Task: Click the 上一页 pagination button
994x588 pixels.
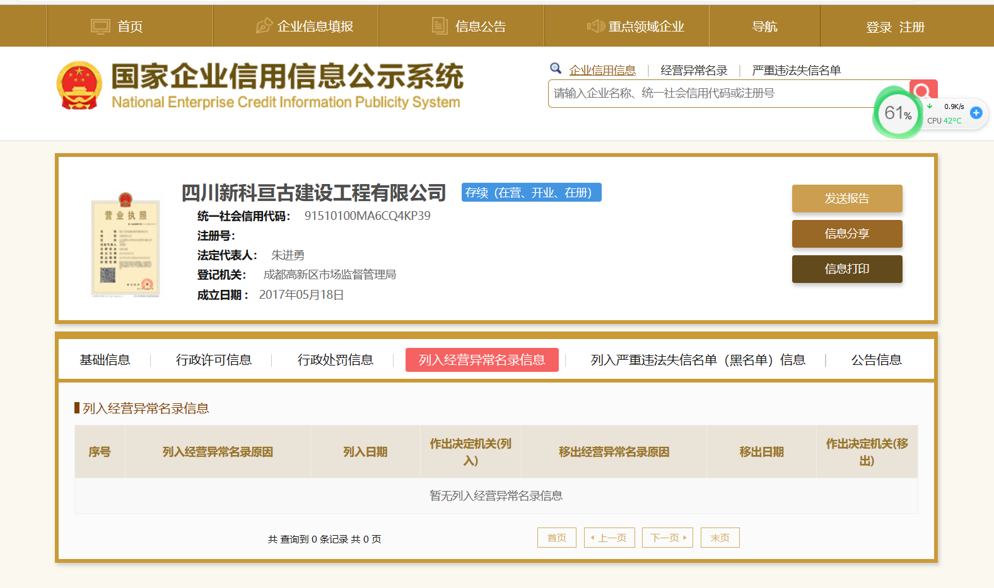Action: pyautogui.click(x=609, y=538)
